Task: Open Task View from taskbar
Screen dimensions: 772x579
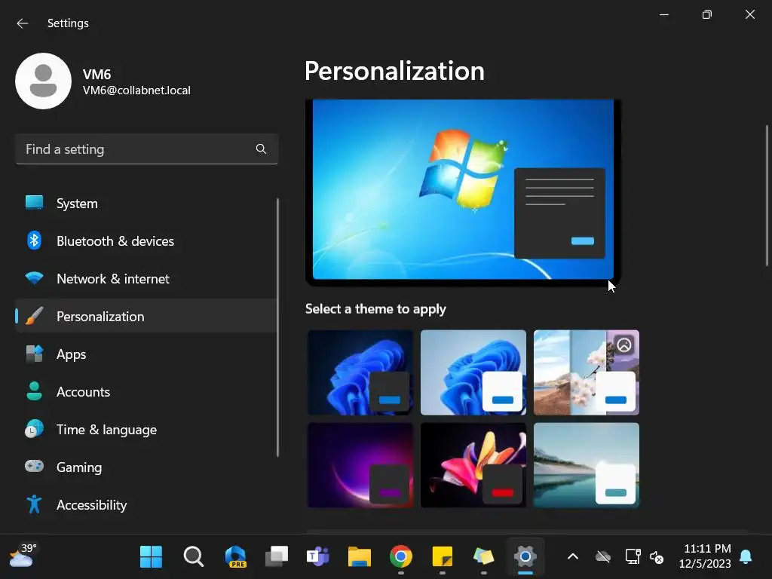Action: click(277, 557)
